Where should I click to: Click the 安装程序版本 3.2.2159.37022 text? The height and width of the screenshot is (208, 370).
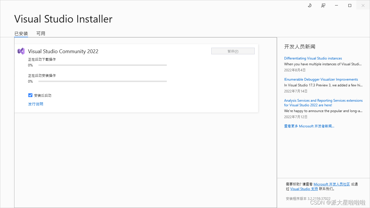pos(308,199)
